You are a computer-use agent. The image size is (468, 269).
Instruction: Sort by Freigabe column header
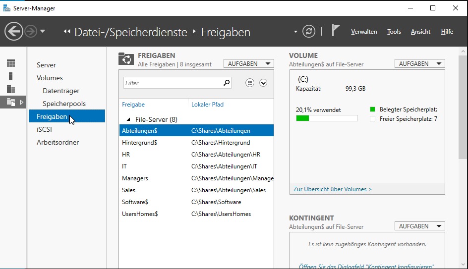coord(133,105)
